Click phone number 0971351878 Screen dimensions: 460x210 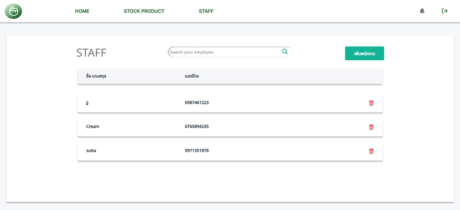196,151
